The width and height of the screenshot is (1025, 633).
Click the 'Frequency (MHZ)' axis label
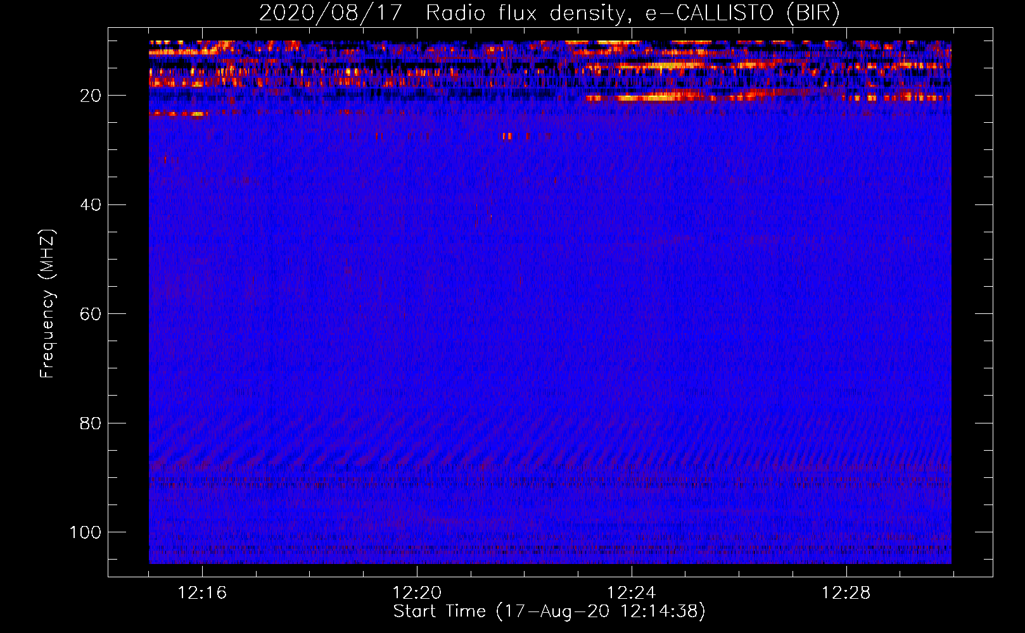[x=48, y=303]
